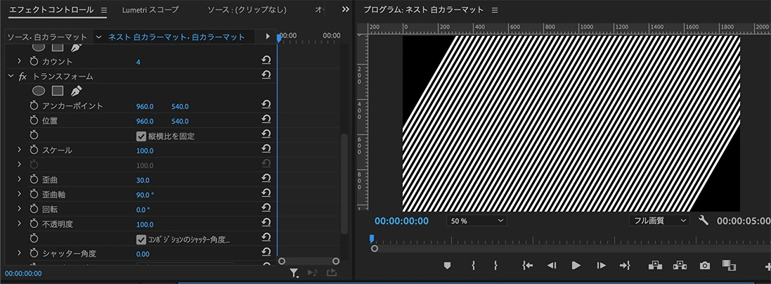Toggle animation stopwatch for シャッター角度
771x284 pixels.
[x=34, y=254]
